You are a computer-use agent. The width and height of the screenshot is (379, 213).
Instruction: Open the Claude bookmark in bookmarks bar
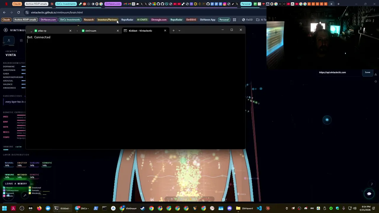click(x=6, y=20)
